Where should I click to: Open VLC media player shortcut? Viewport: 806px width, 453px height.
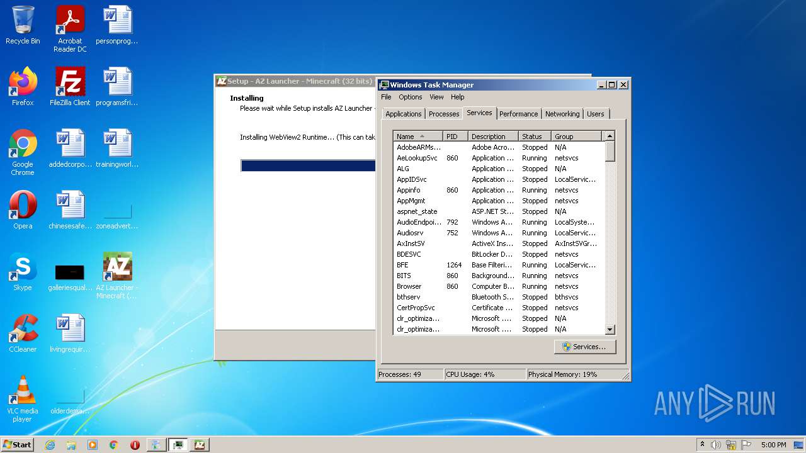23,399
